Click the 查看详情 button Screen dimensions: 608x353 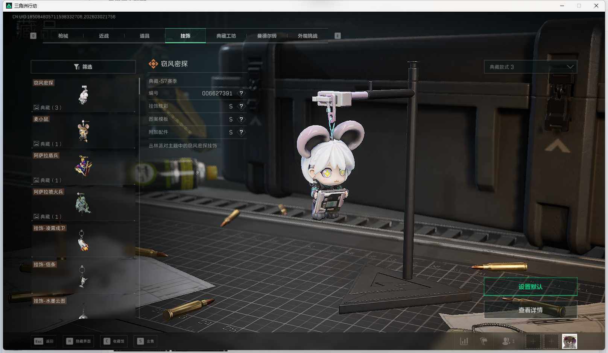[530, 310]
